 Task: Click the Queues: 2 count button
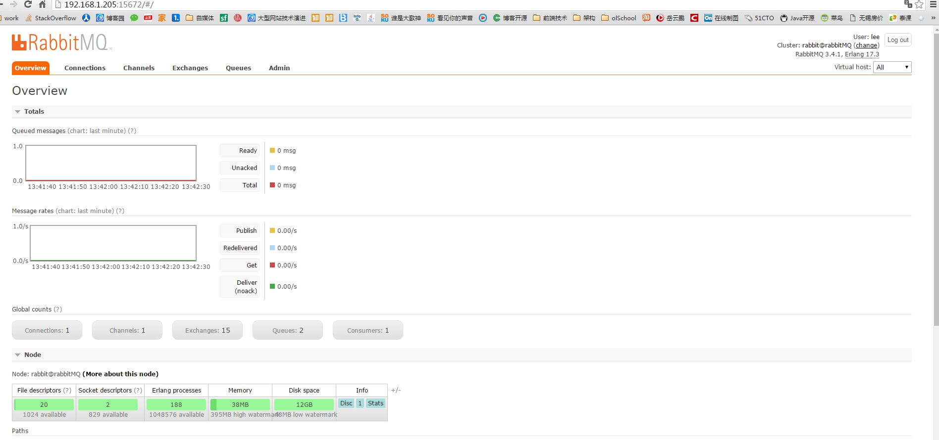pyautogui.click(x=288, y=330)
